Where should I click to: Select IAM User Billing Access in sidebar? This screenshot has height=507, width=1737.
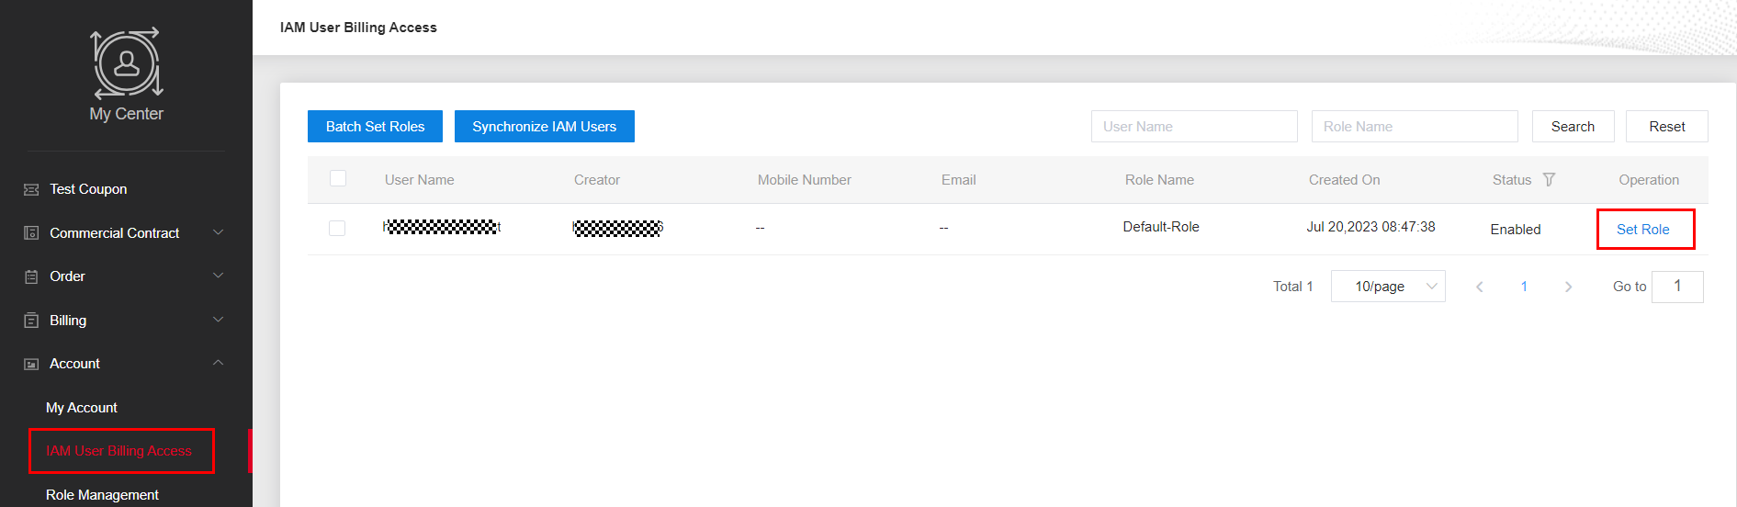[119, 451]
